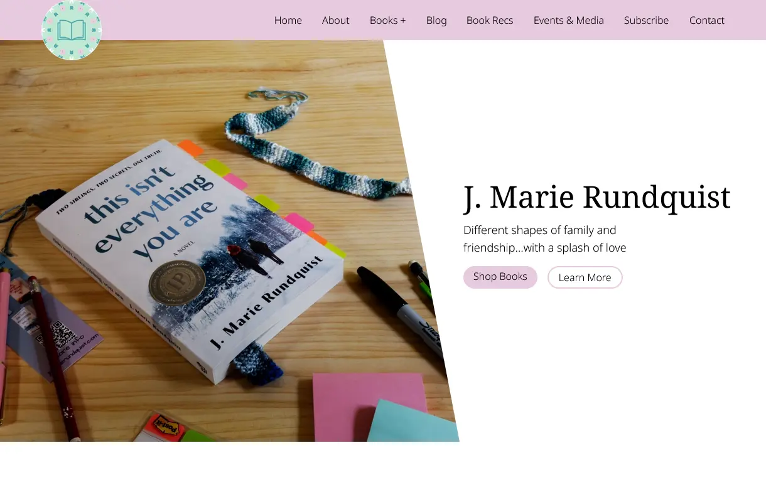Click the tagline about family and friendship
The height and width of the screenshot is (502, 766).
(x=544, y=238)
